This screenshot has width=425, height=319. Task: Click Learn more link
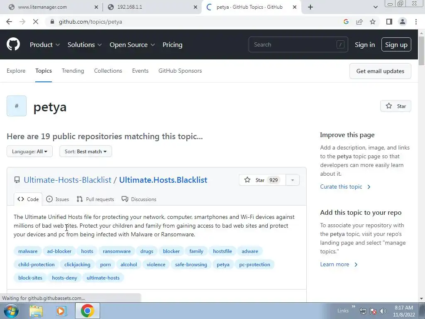point(339,265)
